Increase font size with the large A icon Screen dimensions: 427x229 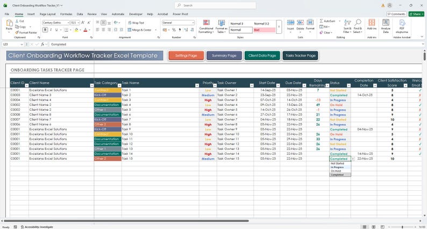point(83,23)
